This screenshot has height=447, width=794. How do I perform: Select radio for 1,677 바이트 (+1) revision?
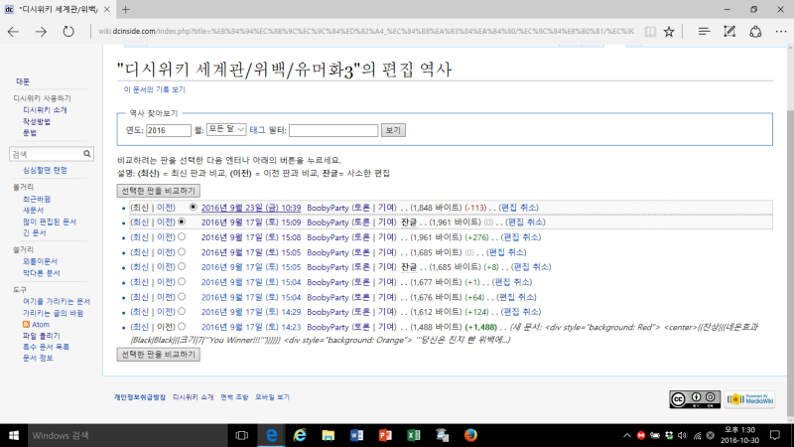182,282
